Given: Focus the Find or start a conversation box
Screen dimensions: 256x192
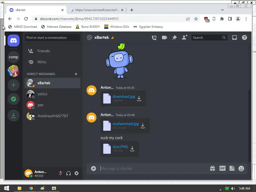Looking at the screenshot, I should point(52,37).
